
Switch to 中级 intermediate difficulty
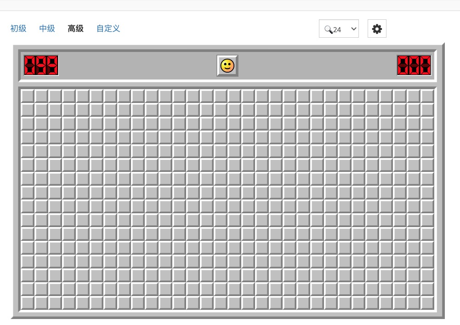pos(47,29)
